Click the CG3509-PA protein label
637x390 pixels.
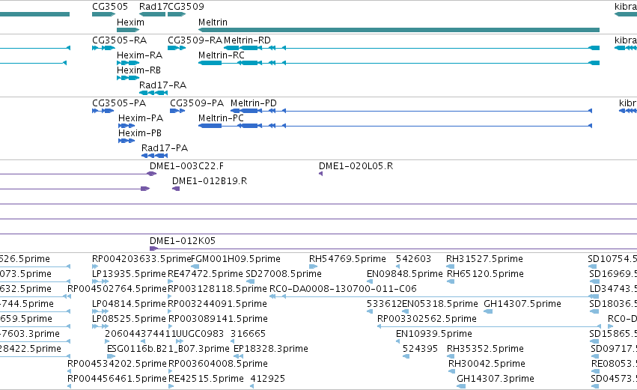pos(197,103)
